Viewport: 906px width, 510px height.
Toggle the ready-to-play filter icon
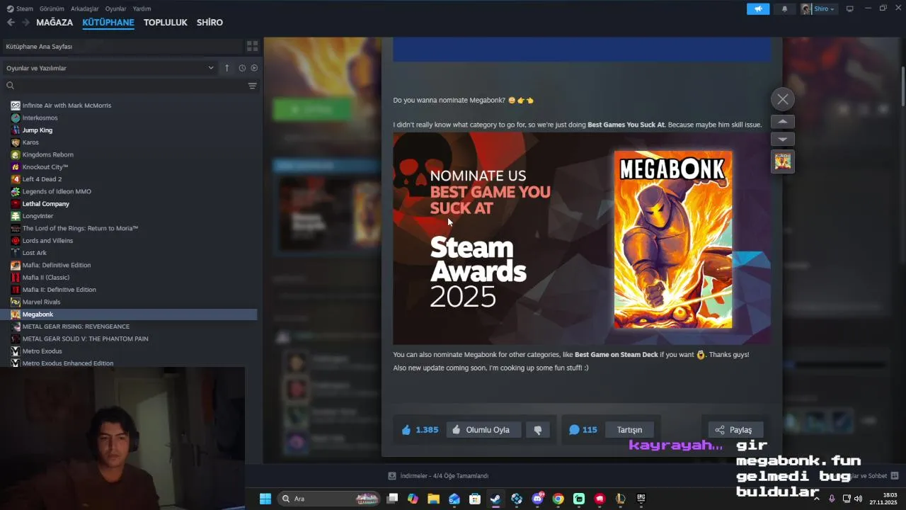pos(254,68)
